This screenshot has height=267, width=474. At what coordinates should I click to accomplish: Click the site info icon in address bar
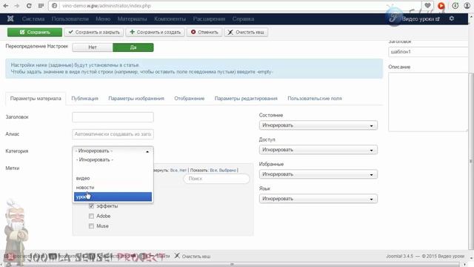pyautogui.click(x=54, y=6)
